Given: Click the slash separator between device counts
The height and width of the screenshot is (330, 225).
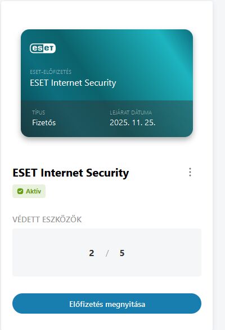Looking at the screenshot, I should (107, 253).
